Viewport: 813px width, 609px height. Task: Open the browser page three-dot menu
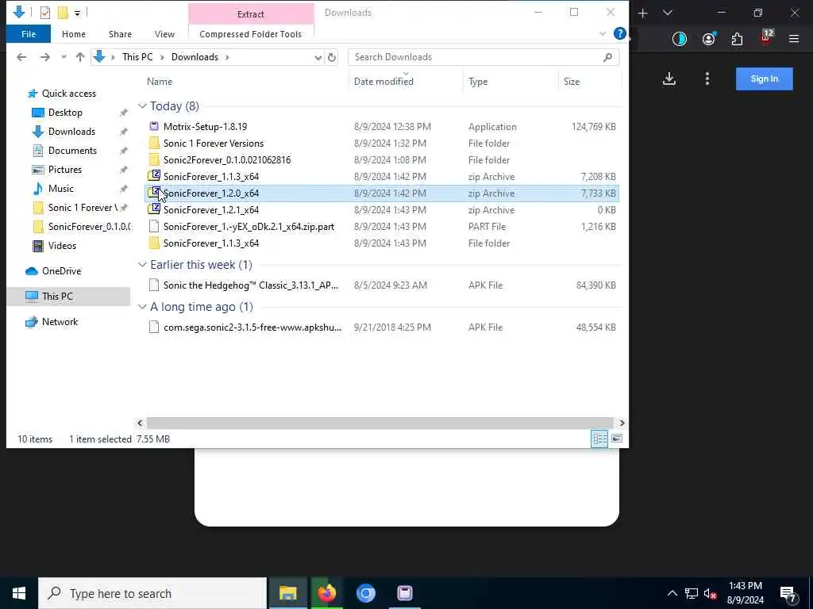pos(707,79)
